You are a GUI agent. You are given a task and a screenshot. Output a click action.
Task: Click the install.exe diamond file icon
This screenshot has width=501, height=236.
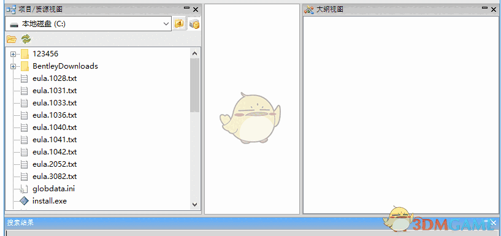coord(25,201)
